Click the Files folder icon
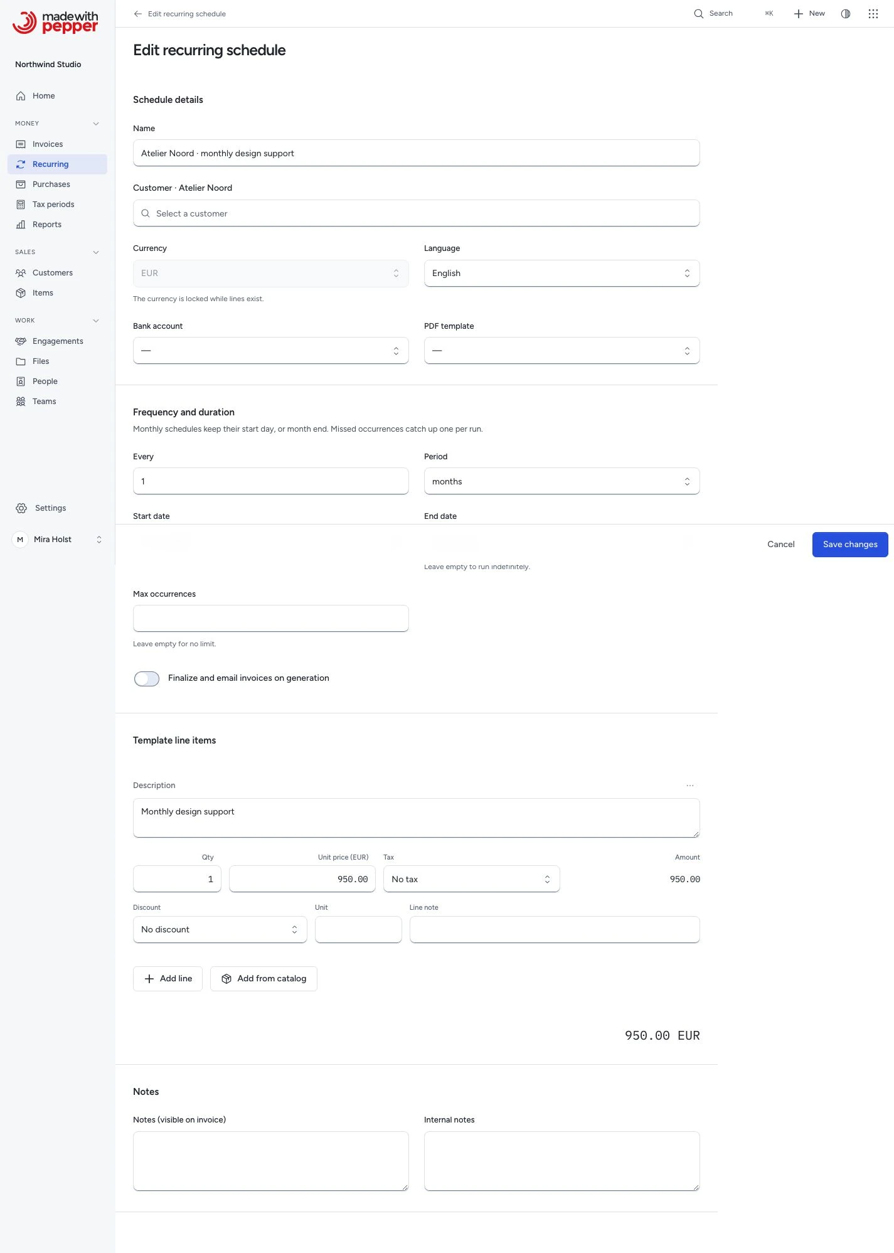 21,361
